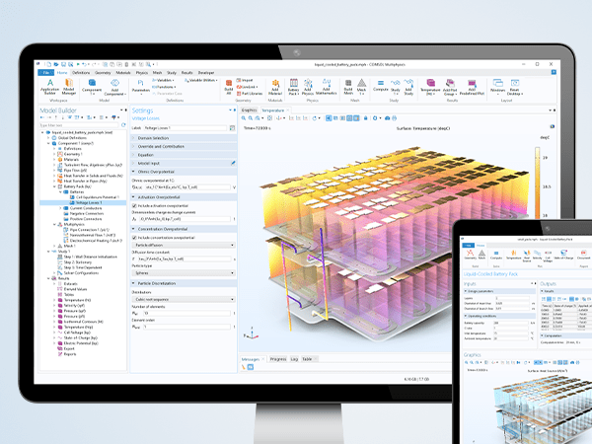Click the Add Physics icon
The image size is (592, 444).
[308, 87]
